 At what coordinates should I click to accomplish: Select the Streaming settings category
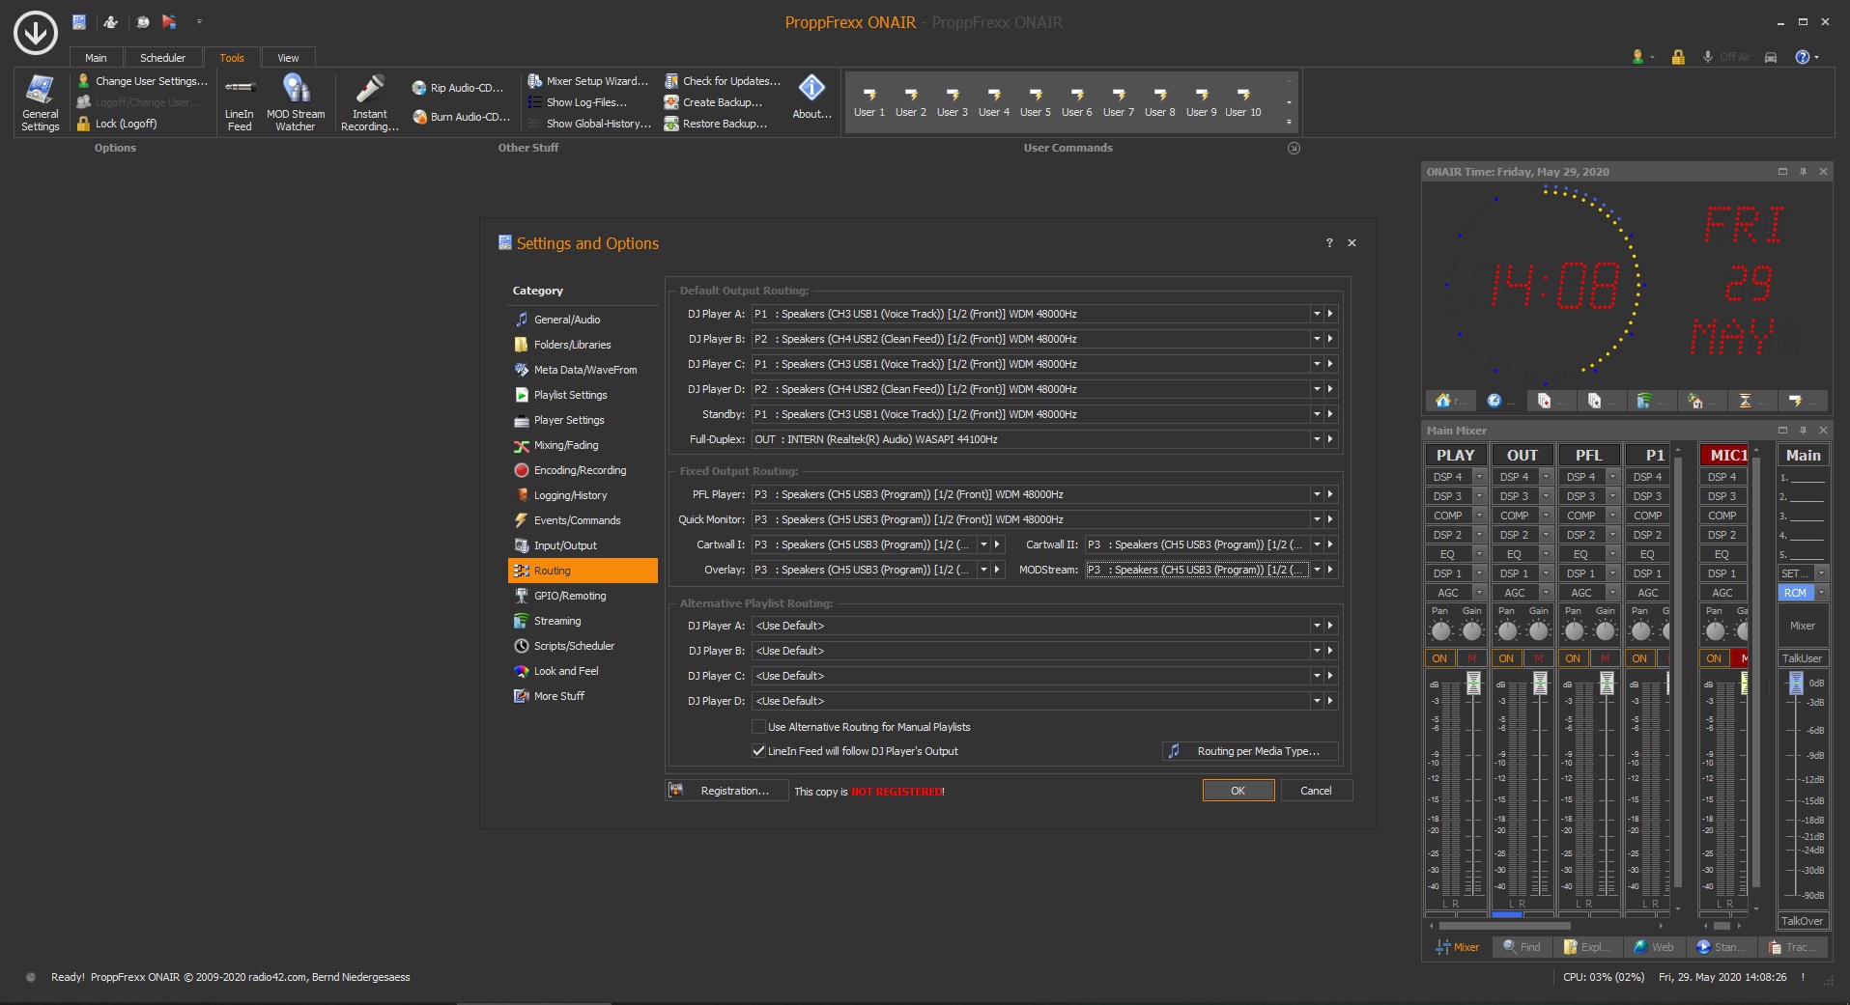(x=556, y=621)
